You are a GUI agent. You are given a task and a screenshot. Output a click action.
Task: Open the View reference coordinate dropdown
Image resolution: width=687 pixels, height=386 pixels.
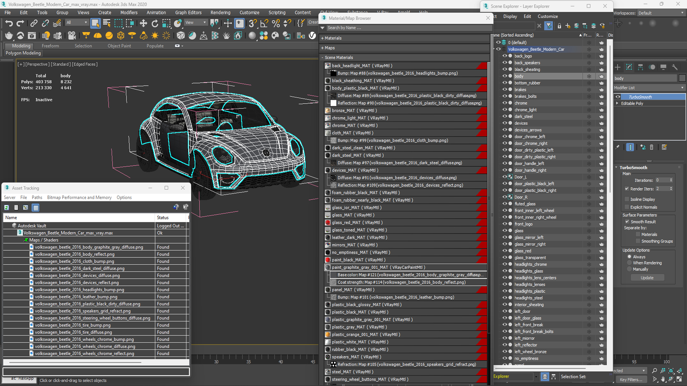click(195, 23)
